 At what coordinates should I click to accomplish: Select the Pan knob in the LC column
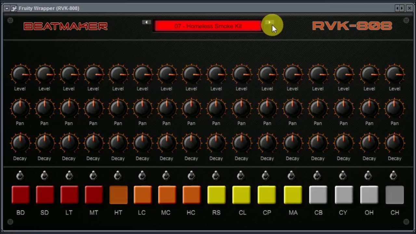tap(143, 109)
